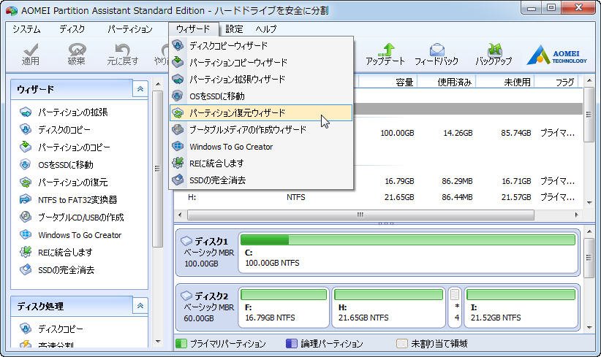Collapse the ウィザード sidebar panel

(x=140, y=89)
